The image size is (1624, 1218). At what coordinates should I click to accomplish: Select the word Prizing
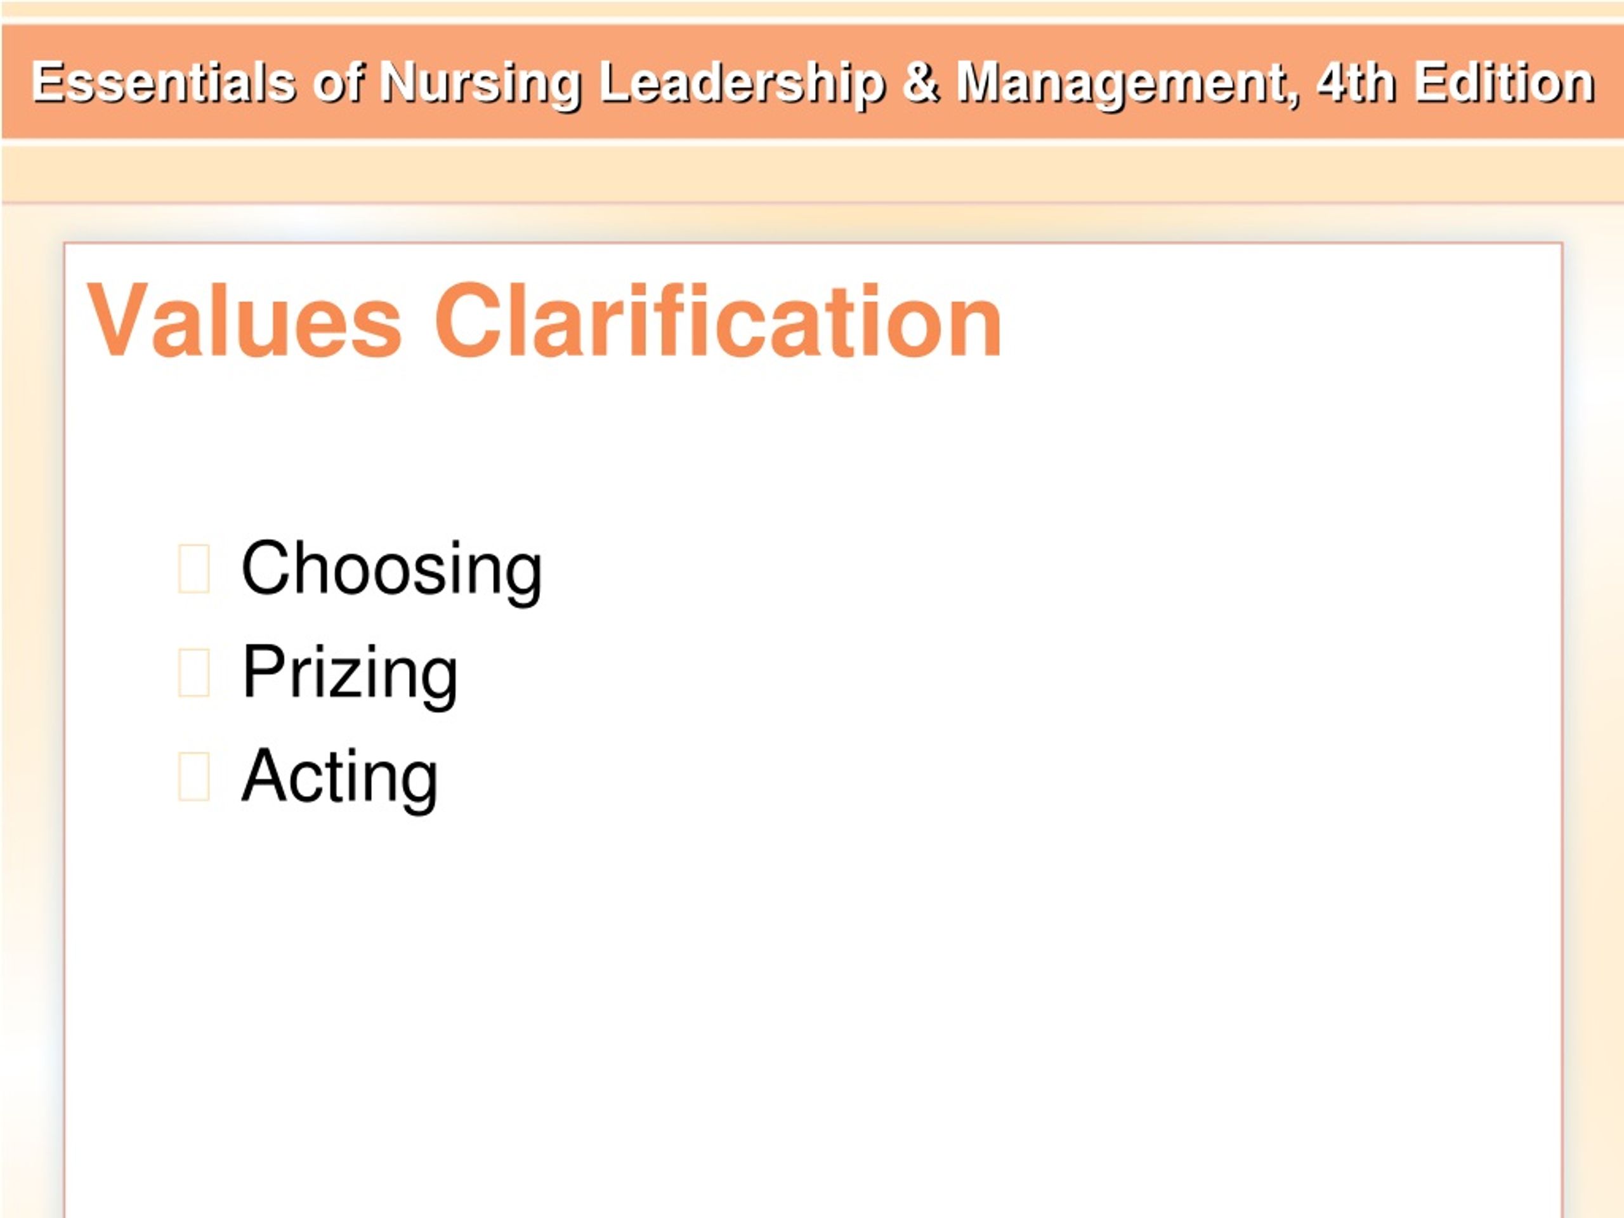350,675
